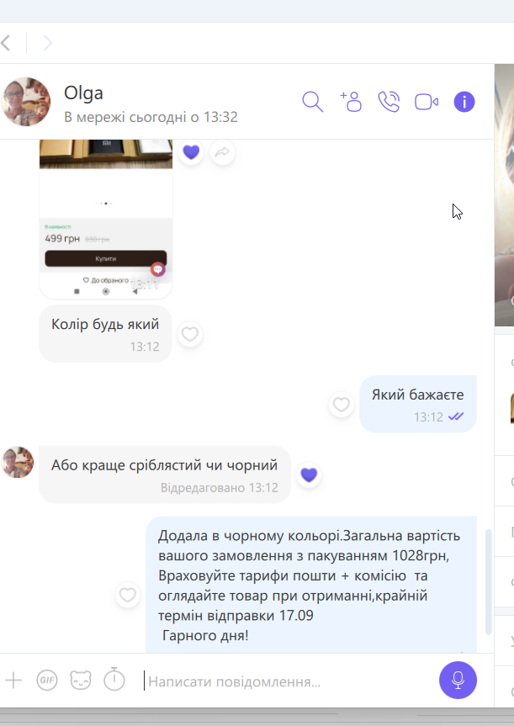Like the message "Який бажаєте"
The width and height of the screenshot is (514, 726).
tap(342, 404)
